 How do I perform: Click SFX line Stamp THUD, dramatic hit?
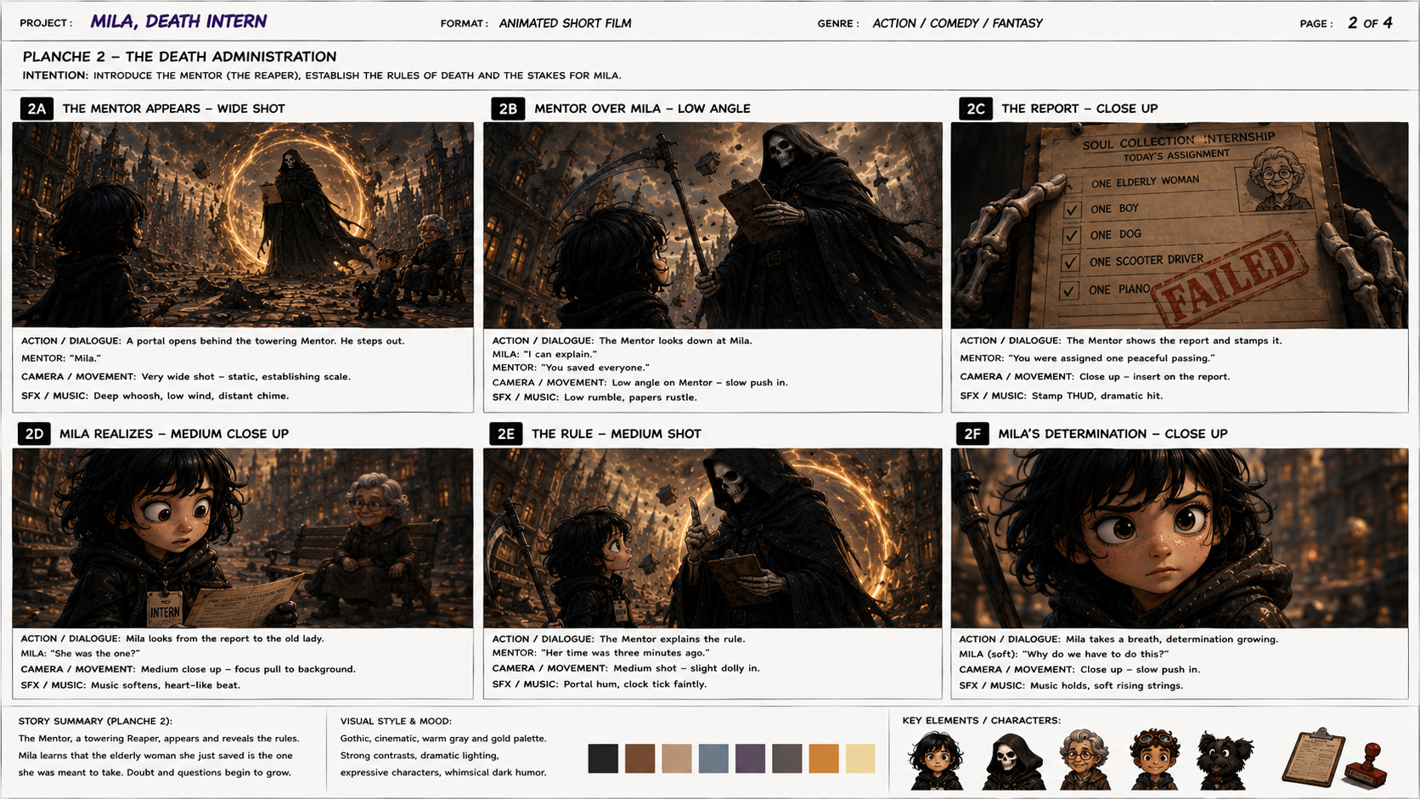coord(1062,396)
